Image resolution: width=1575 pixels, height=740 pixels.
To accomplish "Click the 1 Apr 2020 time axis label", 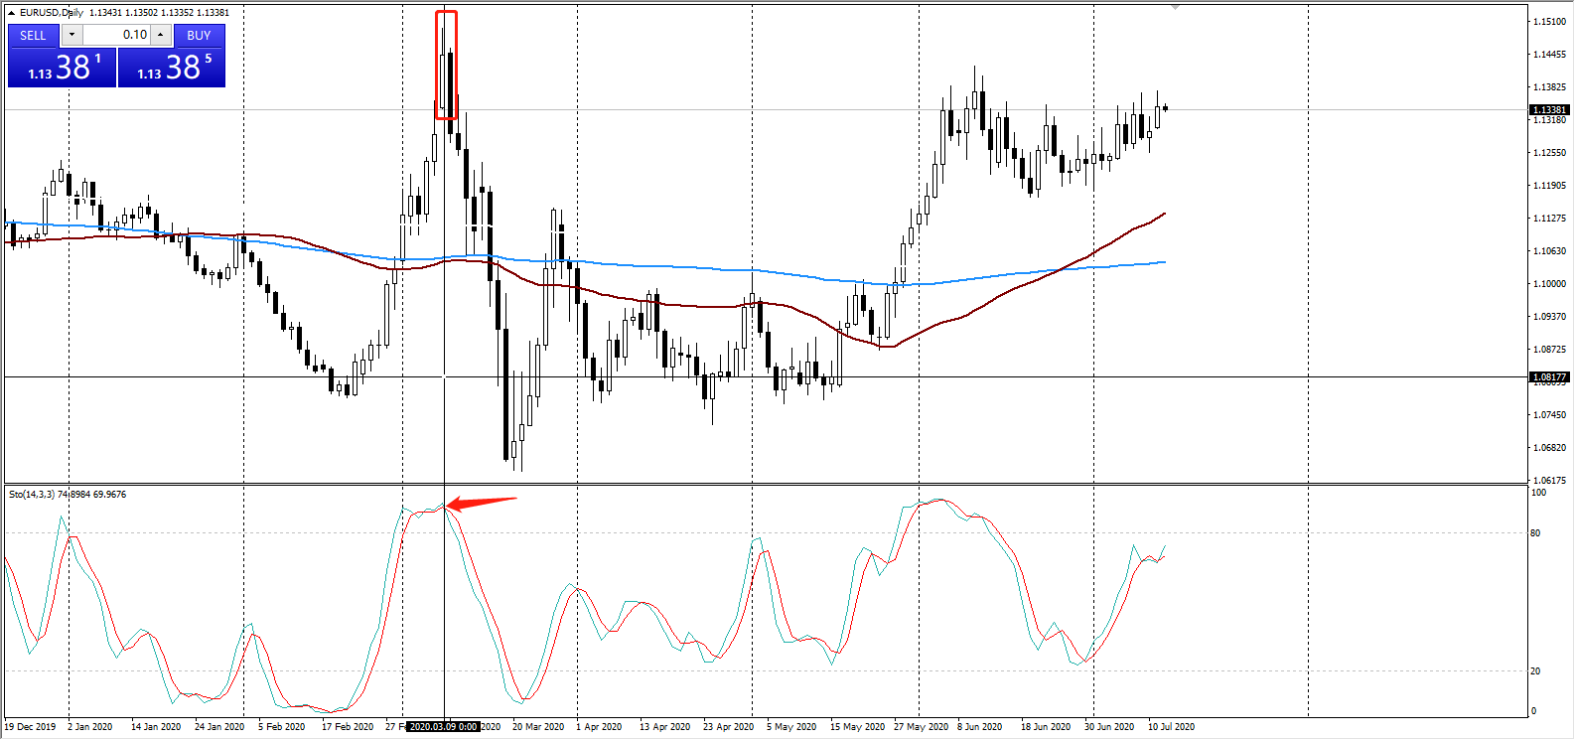I will [x=599, y=727].
